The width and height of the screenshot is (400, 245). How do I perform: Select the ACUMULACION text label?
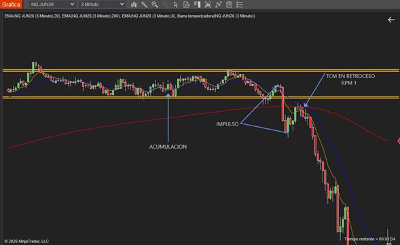[168, 147]
